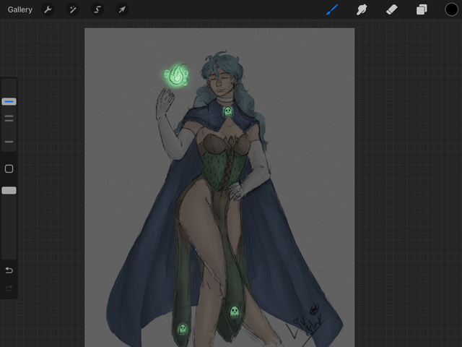Open the Actions wrench menu
The width and height of the screenshot is (462, 347).
48,10
